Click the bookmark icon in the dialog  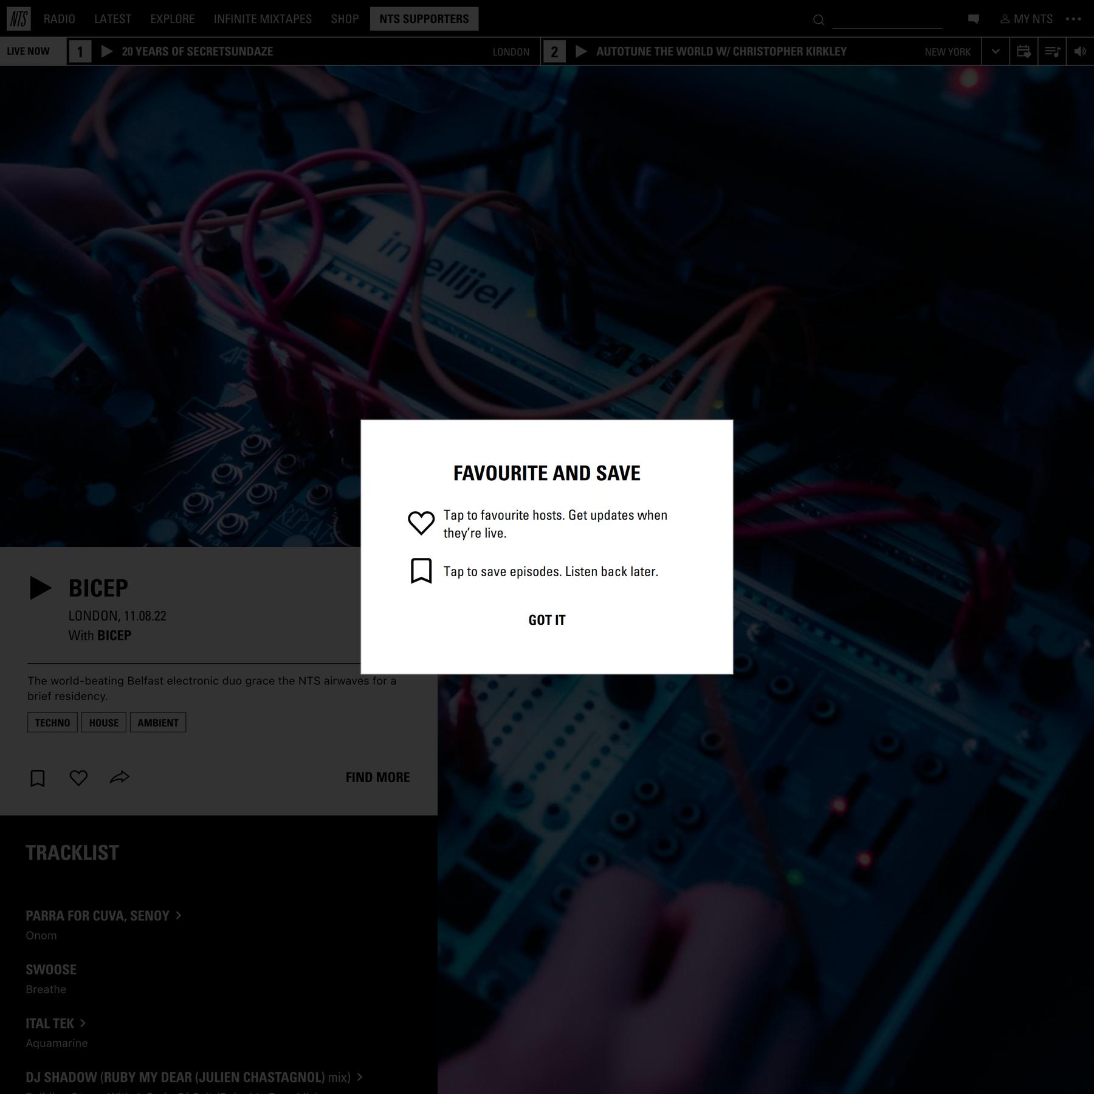pos(421,571)
